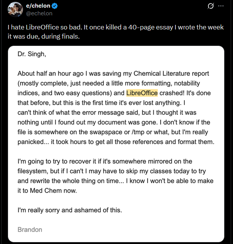
Task: Open the three-dot more options menu
Action: (221, 6)
